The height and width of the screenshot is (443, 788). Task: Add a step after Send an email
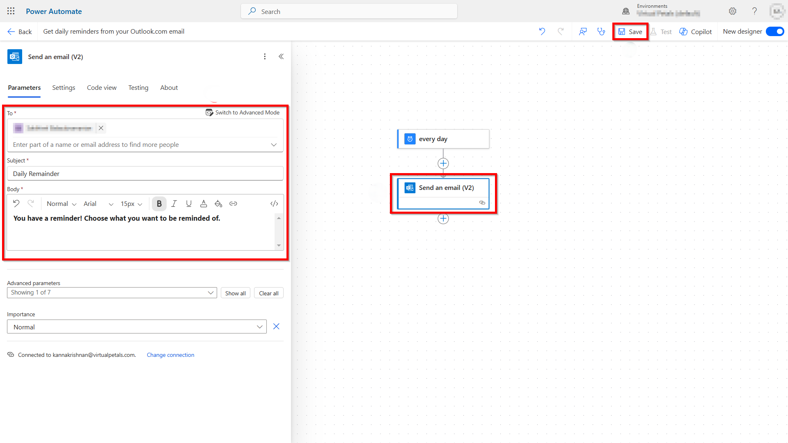click(x=443, y=219)
